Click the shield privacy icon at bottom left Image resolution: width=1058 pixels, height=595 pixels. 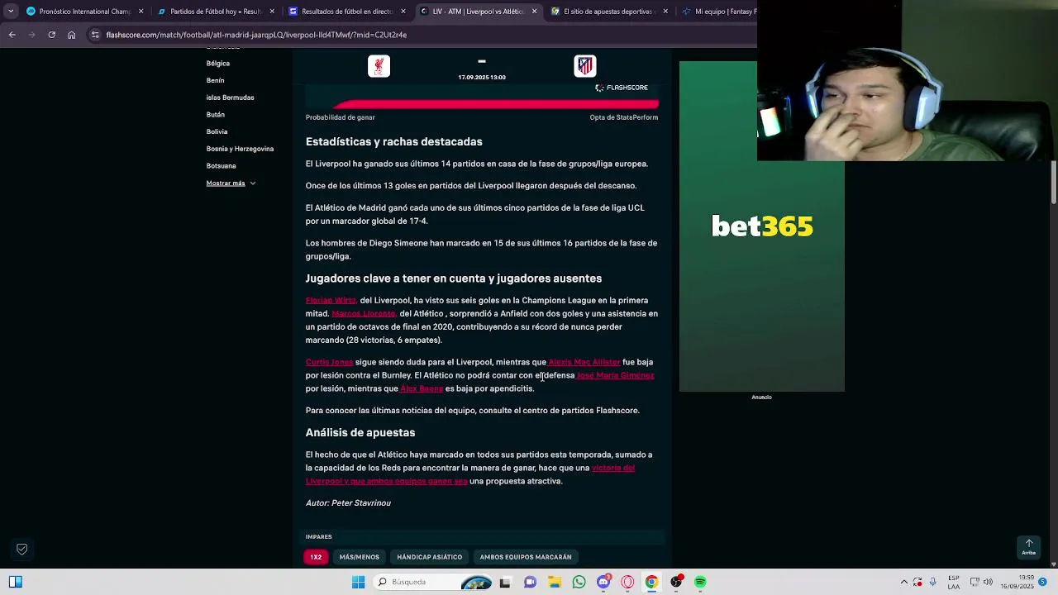[22, 549]
